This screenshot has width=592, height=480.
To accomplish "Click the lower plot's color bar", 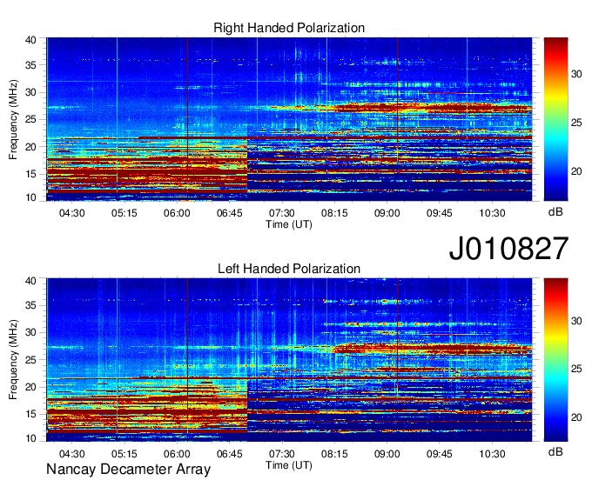I will pyautogui.click(x=555, y=360).
